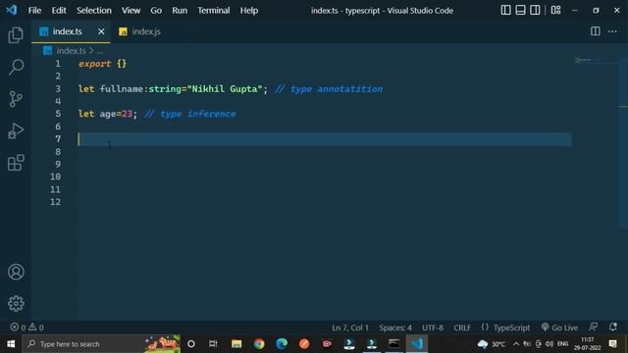Open the View menu
Screen dimensions: 628x353
(x=131, y=11)
